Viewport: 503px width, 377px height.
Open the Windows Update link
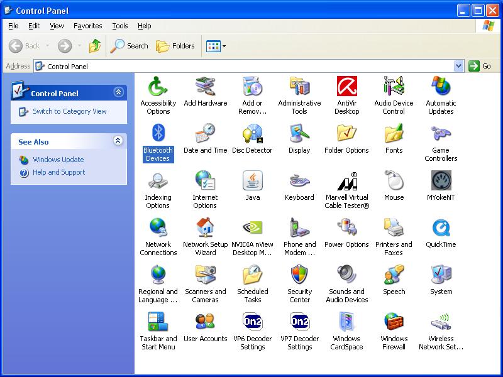[x=58, y=160]
